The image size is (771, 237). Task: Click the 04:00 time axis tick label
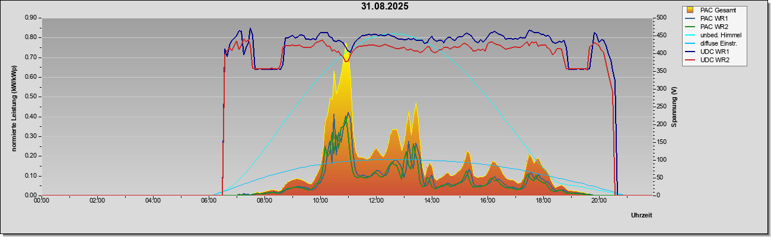point(153,201)
